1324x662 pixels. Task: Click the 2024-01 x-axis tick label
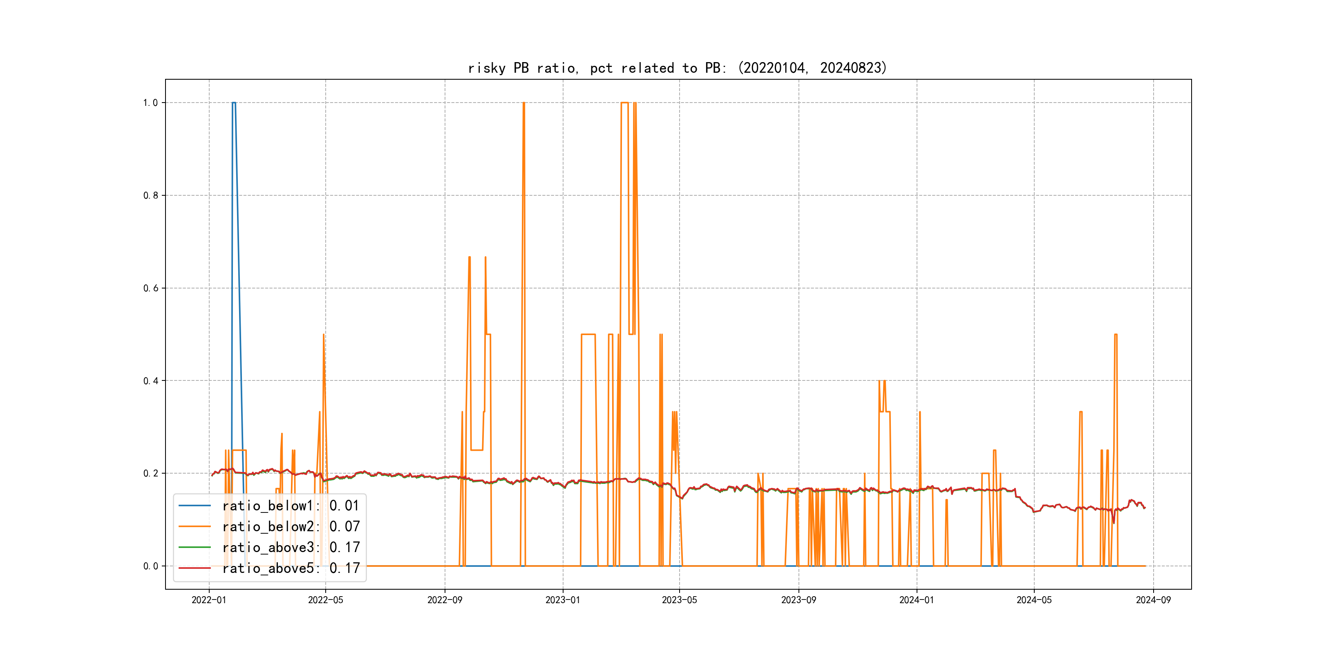(917, 600)
